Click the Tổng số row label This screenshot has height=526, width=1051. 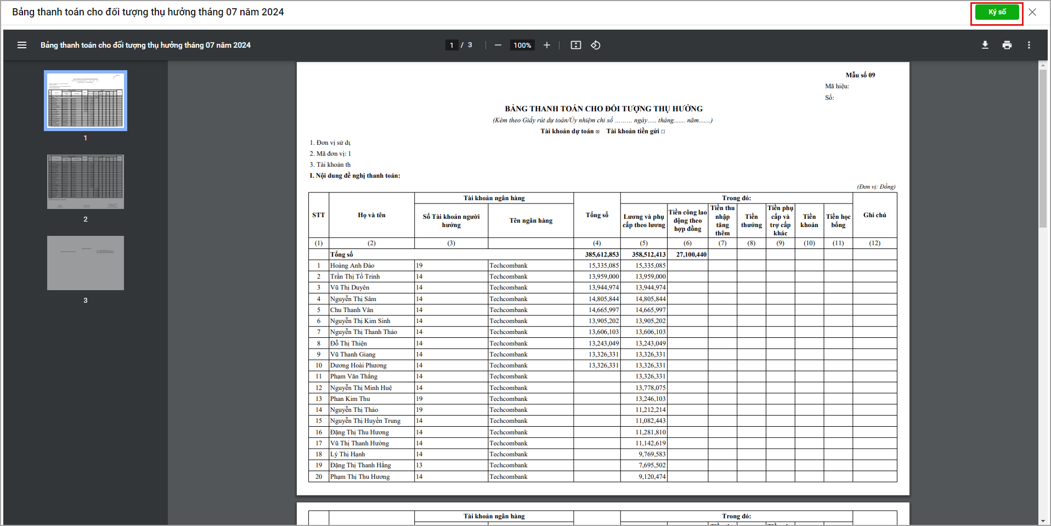341,254
